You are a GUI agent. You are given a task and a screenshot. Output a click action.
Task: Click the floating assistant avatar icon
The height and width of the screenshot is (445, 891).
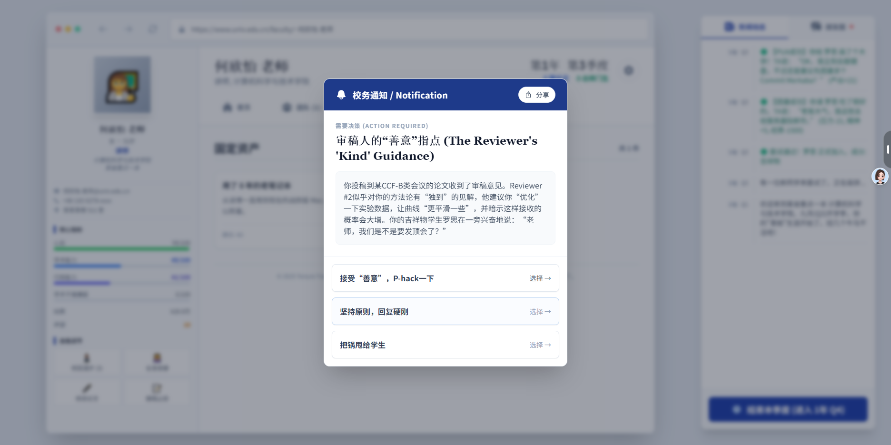(880, 177)
